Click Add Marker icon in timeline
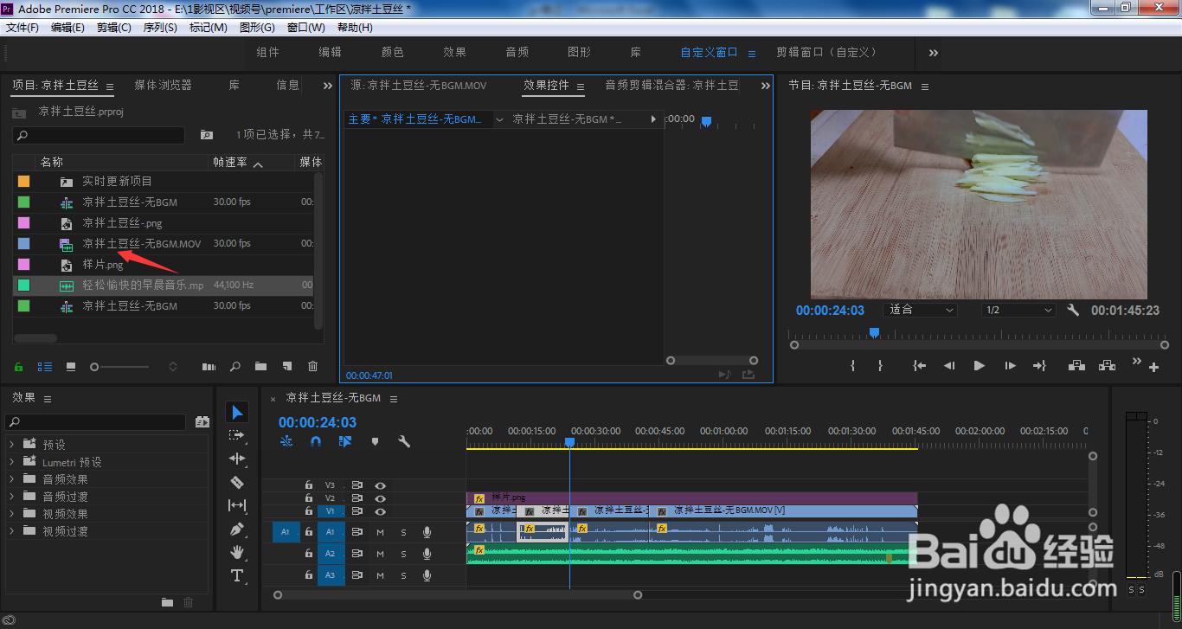 point(375,441)
